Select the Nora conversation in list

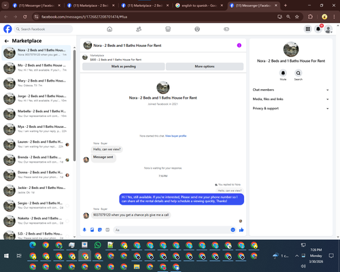36,52
